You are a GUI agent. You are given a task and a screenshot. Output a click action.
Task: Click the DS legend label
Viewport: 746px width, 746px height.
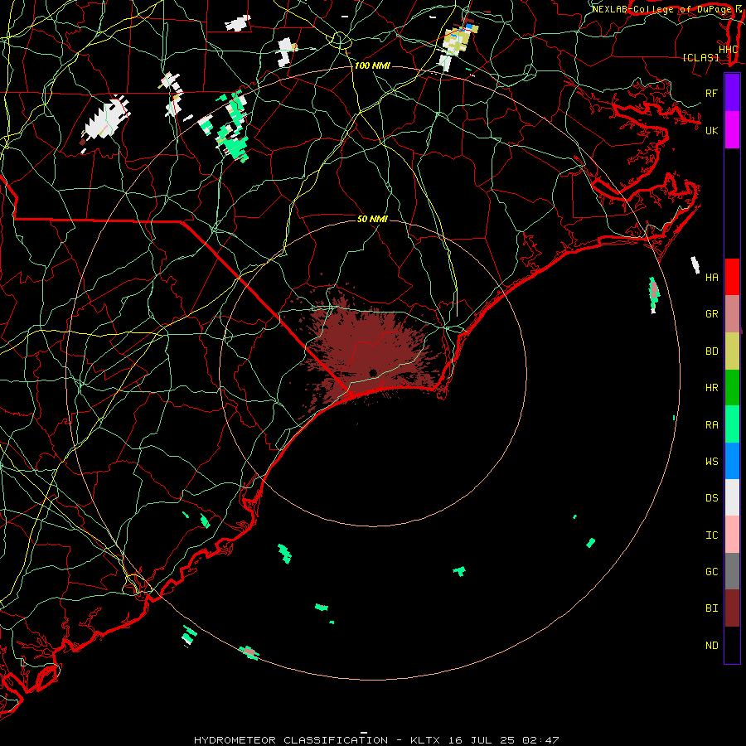(x=712, y=498)
